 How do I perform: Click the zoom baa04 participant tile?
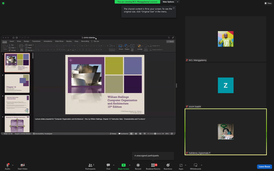pos(226,85)
